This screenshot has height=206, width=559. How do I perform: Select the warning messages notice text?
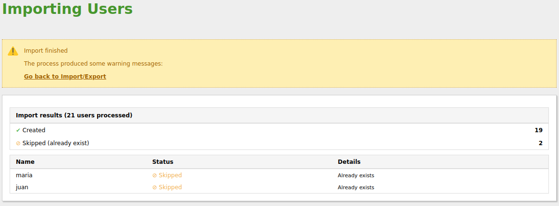(93, 64)
